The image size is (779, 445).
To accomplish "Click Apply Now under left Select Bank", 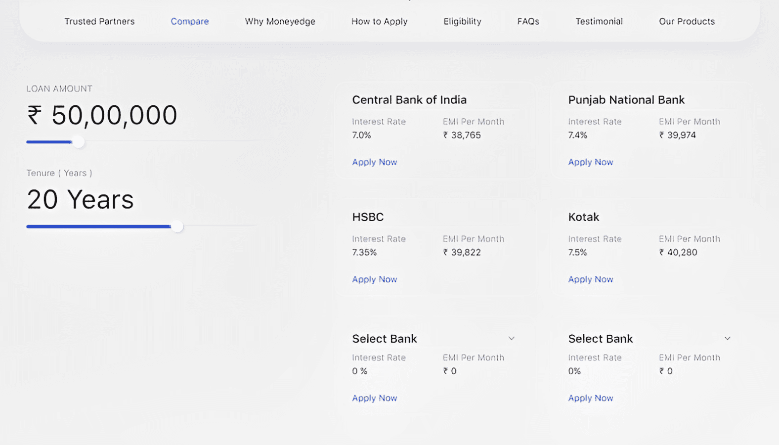I will coord(374,398).
